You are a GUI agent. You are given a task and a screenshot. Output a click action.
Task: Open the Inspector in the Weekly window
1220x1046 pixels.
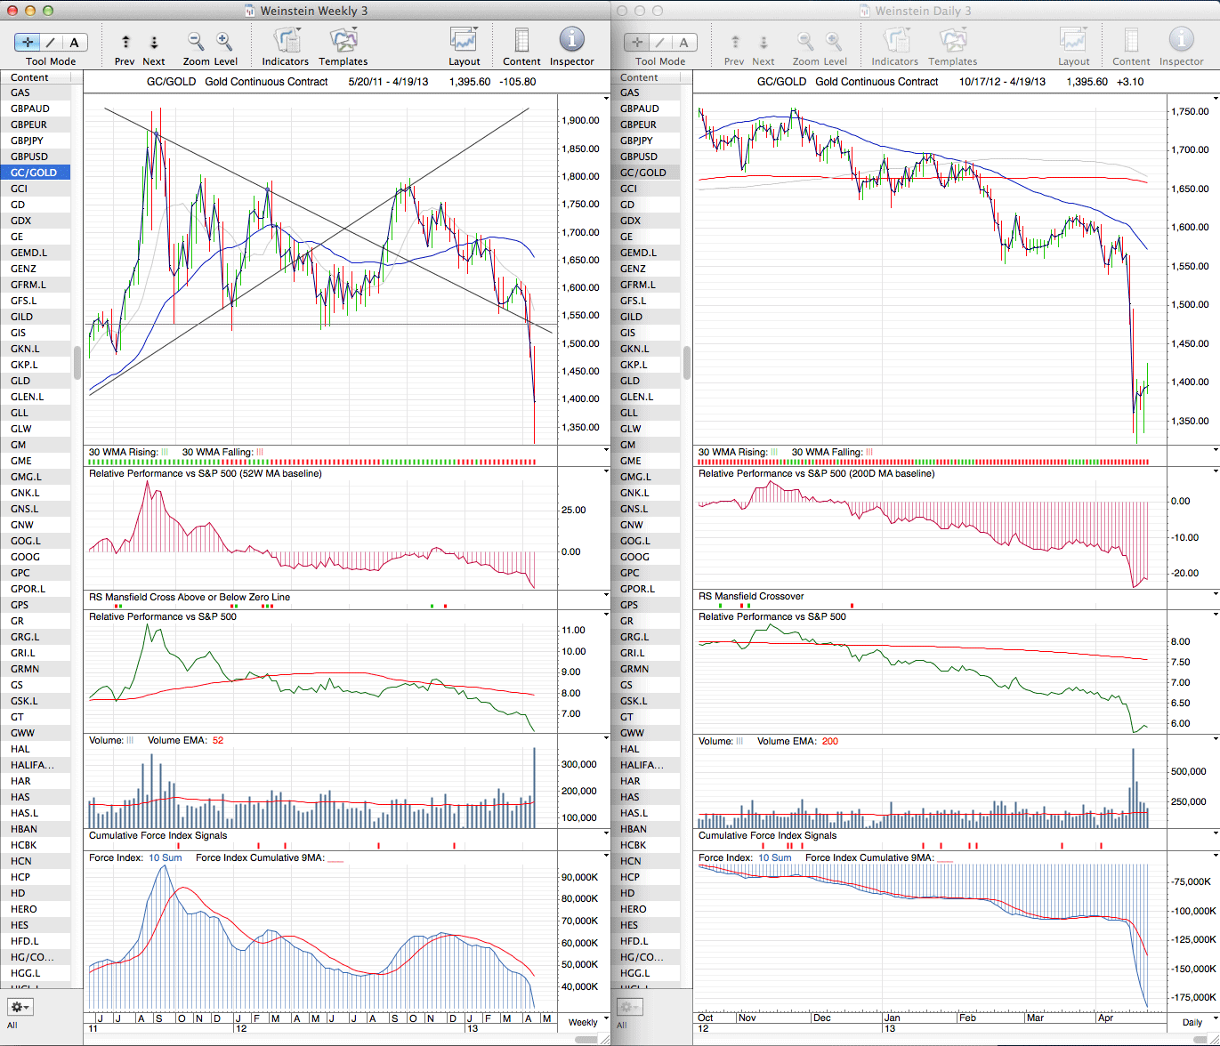point(571,41)
